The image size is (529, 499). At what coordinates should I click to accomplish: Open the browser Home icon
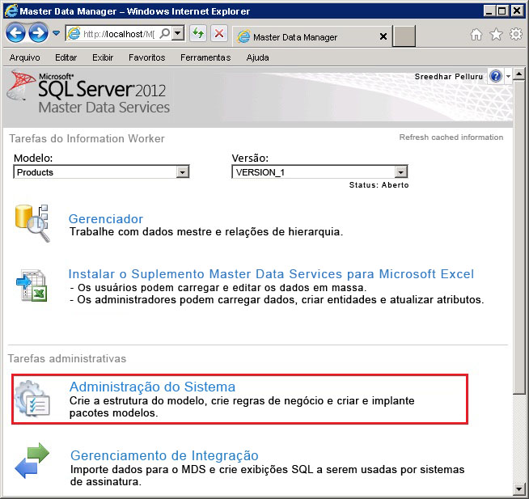point(477,35)
